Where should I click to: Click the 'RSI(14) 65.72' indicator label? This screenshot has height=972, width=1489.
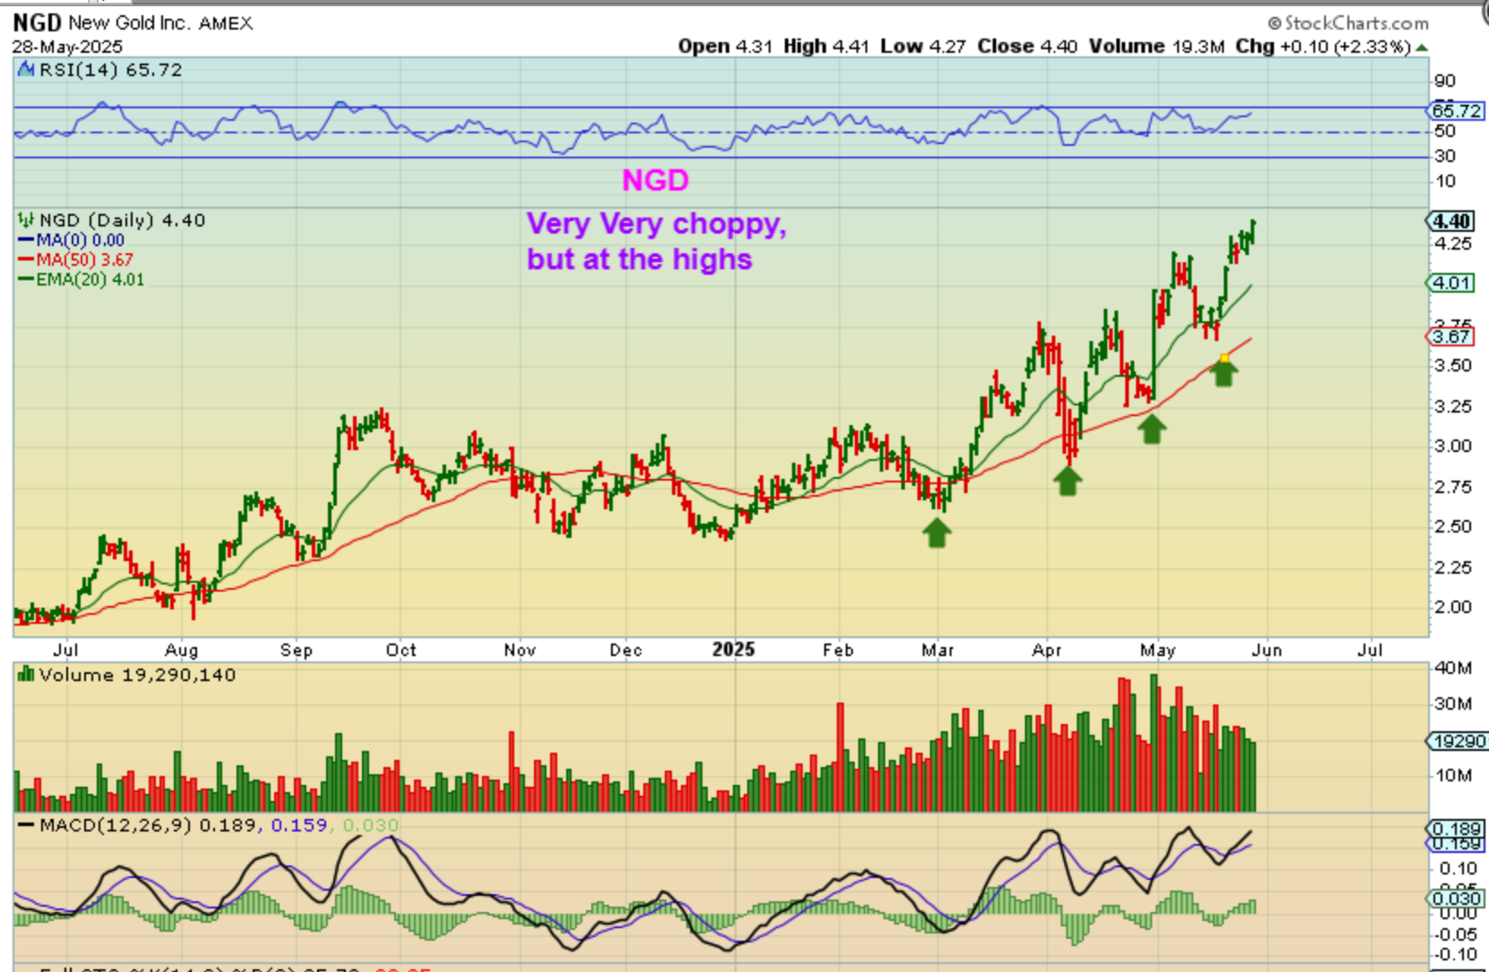pyautogui.click(x=110, y=70)
